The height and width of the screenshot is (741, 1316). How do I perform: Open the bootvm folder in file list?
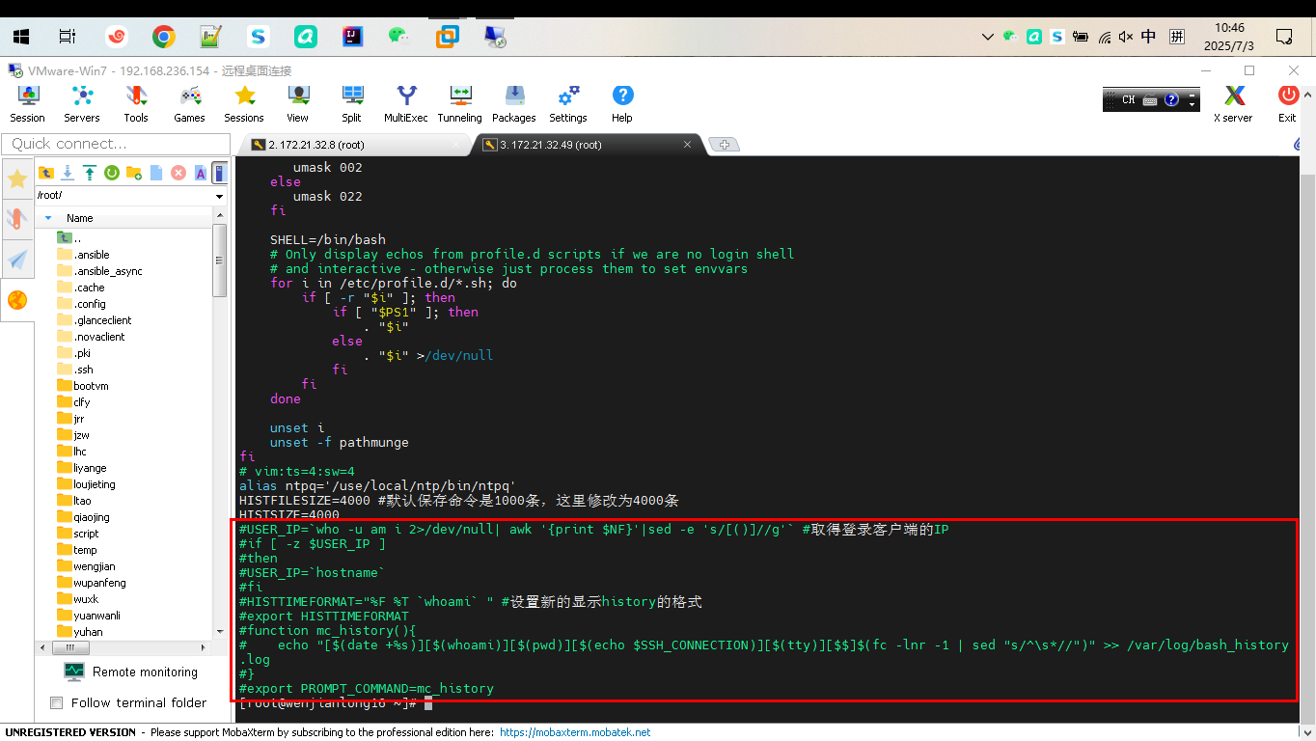pyautogui.click(x=91, y=386)
